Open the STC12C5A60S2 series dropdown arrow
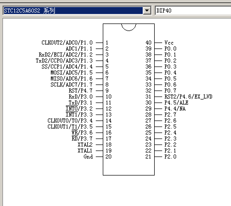The width and height of the screenshot is (231, 206). [x=147, y=10]
